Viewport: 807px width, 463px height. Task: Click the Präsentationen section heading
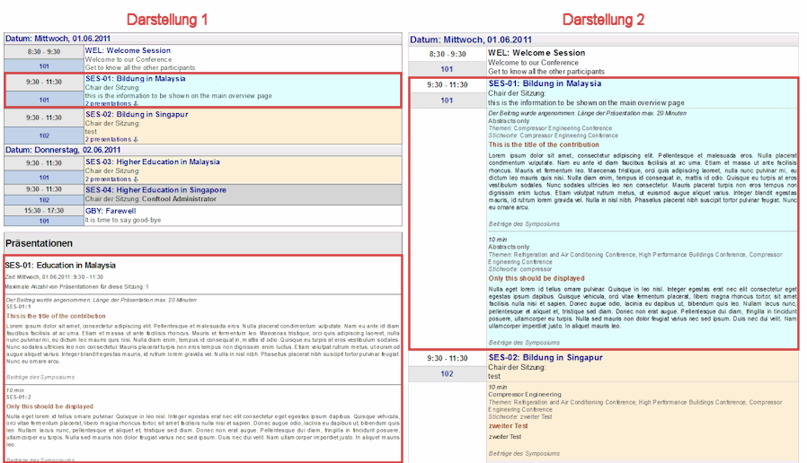(x=40, y=243)
